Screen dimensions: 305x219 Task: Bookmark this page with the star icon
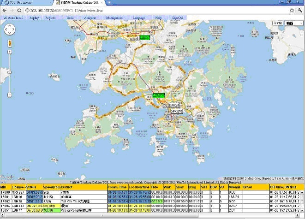[292, 10]
